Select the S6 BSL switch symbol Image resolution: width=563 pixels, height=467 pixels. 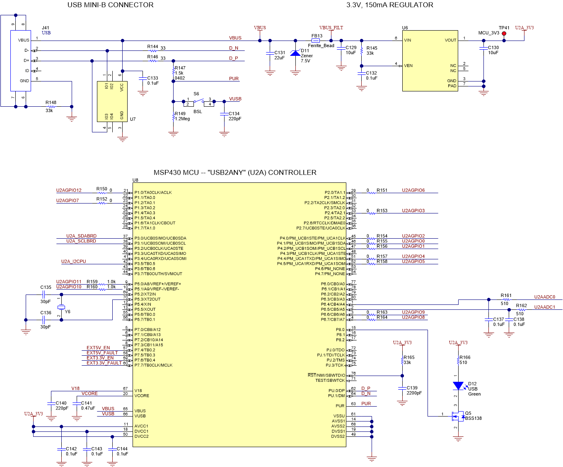click(198, 101)
